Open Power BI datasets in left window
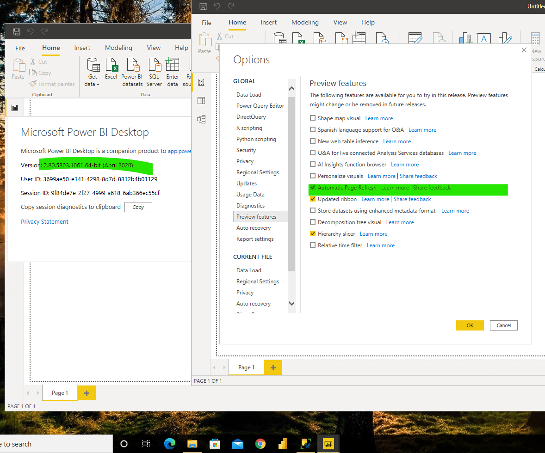The image size is (545, 453). tap(132, 72)
